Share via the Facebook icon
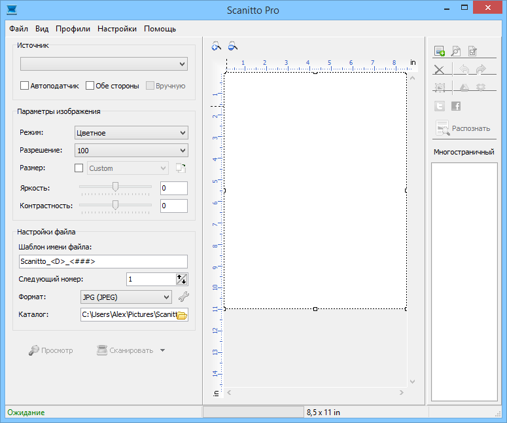Viewport: 507px width, 423px height. pyautogui.click(x=456, y=106)
